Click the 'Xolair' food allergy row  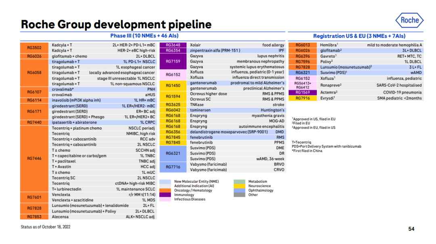point(237,45)
